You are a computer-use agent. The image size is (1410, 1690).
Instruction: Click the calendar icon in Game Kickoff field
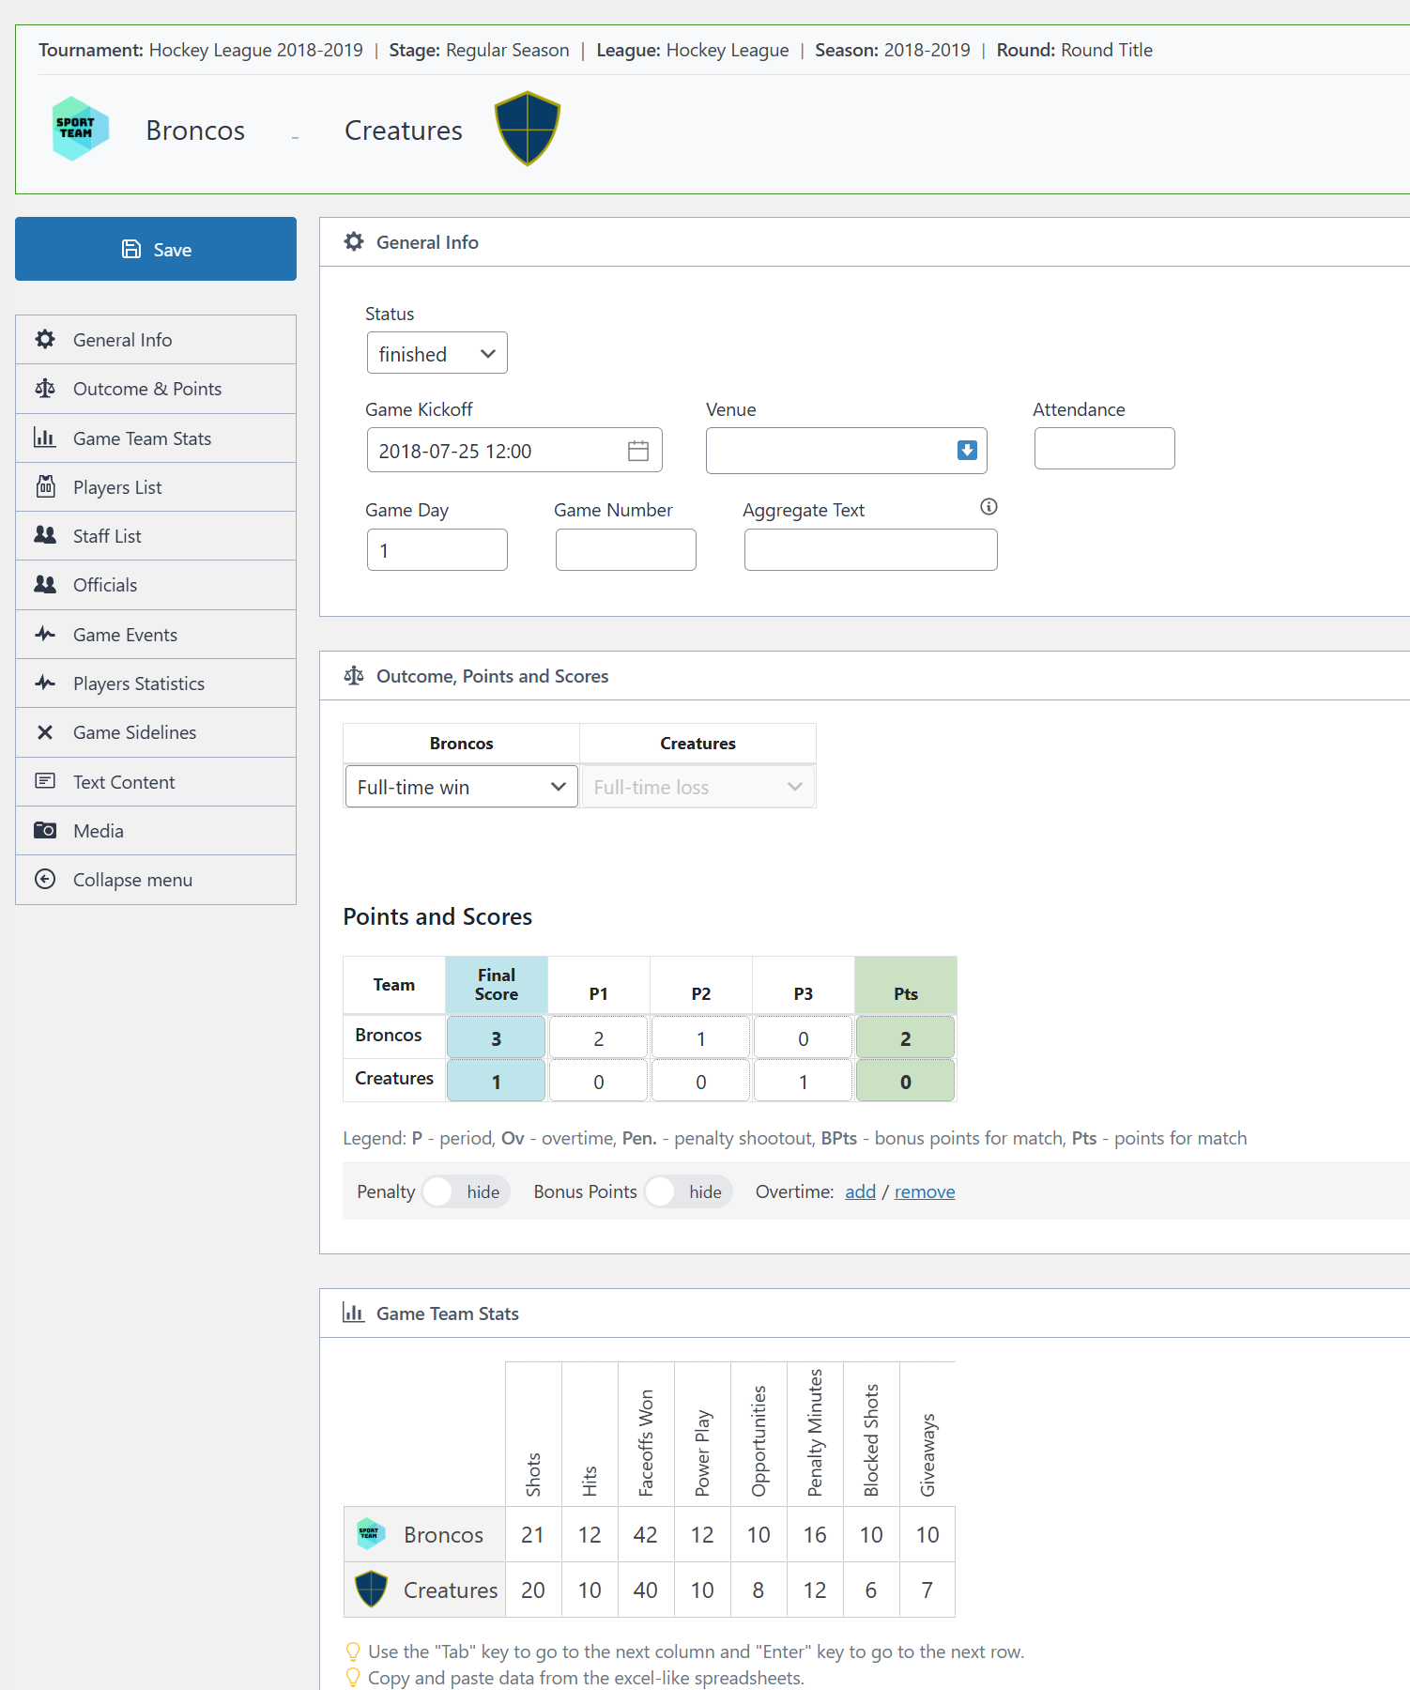pos(638,451)
